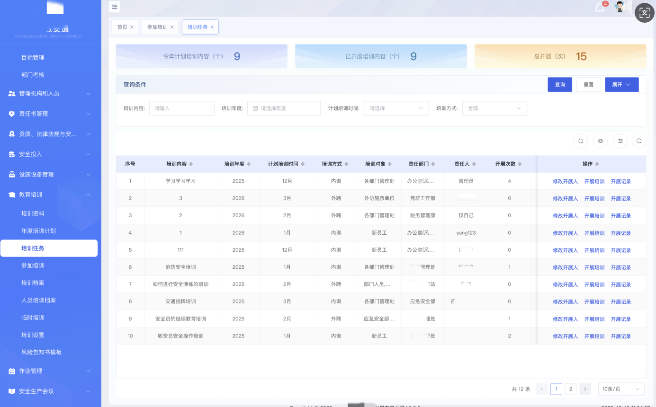Image resolution: width=656 pixels, height=407 pixels.
Task: Click 修改开展人 for 消防安全培训 row
Action: point(565,267)
